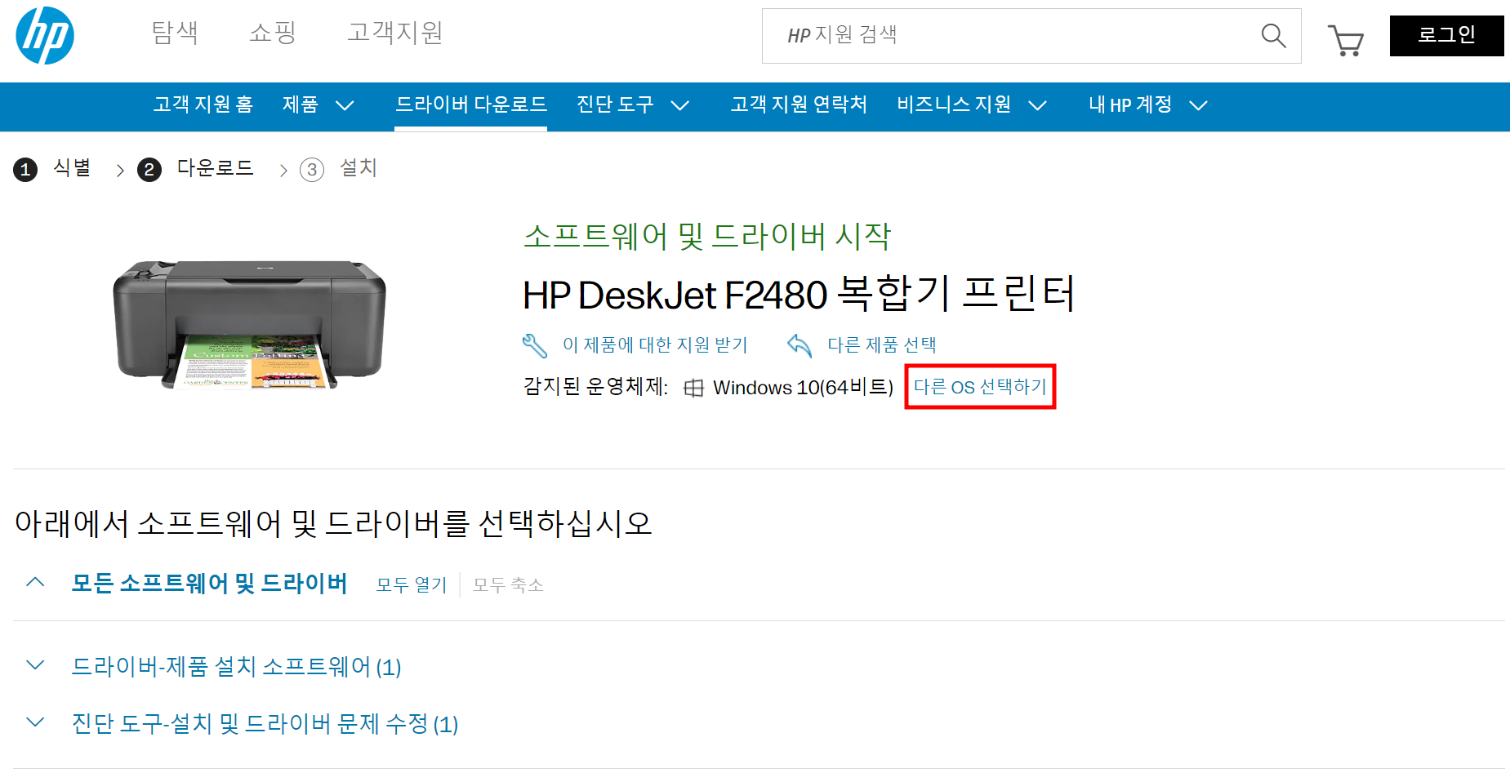Click the 식별 breadcrumb step text

tap(72, 168)
